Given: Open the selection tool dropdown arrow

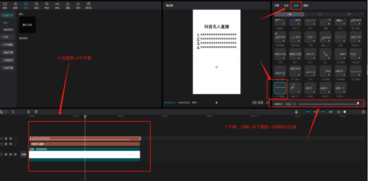Looking at the screenshot, I should coord(6,112).
